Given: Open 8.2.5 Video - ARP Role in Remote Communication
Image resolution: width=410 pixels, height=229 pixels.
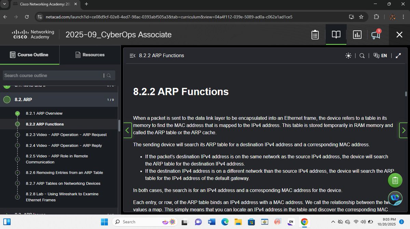Looking at the screenshot, I should [x=57, y=159].
